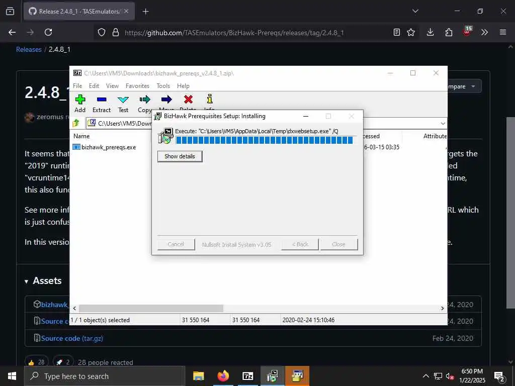Click the rocket reaction button
The height and width of the screenshot is (386, 515).
(63, 362)
